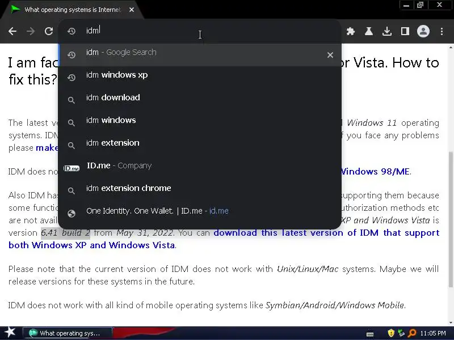
Task: Open 'both Windows XP and Windows Vista' link
Action: [92, 245]
